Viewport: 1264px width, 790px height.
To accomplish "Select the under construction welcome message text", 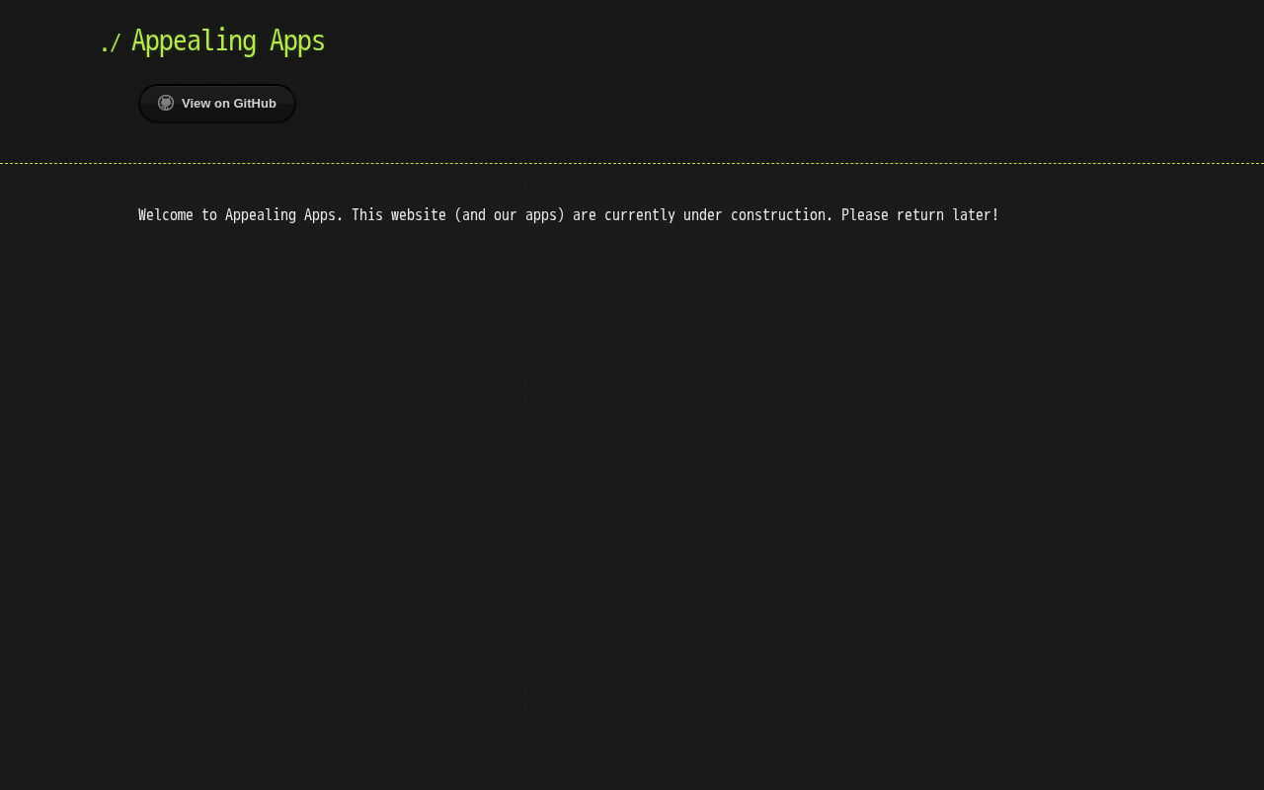I will click(x=569, y=215).
